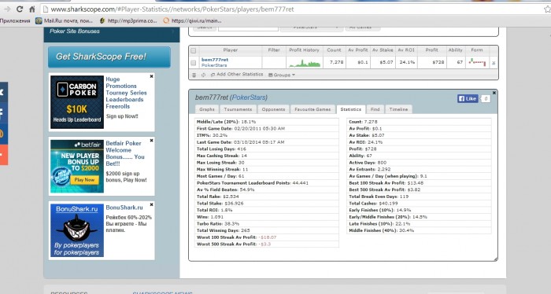The height and width of the screenshot is (294, 551).
Task: Bookmark this page with the star icon
Action: coord(547,9)
